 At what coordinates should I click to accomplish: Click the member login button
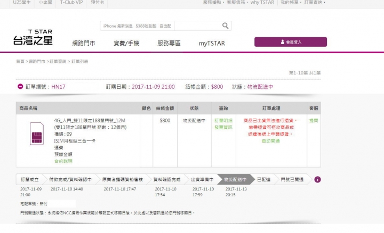pyautogui.click(x=291, y=42)
